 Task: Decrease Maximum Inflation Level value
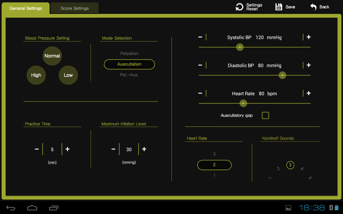(113, 149)
